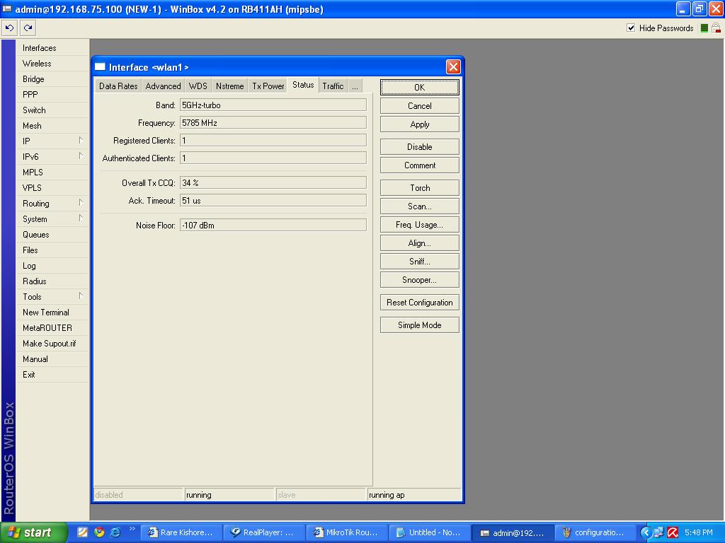The width and height of the screenshot is (725, 543).
Task: Click the Reset Configuration button
Action: (419, 303)
